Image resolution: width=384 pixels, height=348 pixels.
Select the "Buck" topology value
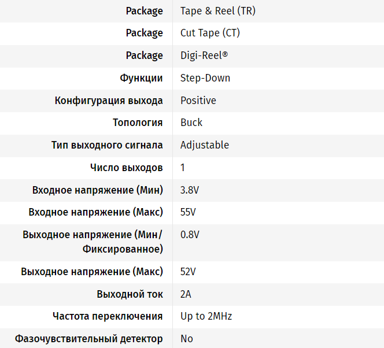coord(191,123)
